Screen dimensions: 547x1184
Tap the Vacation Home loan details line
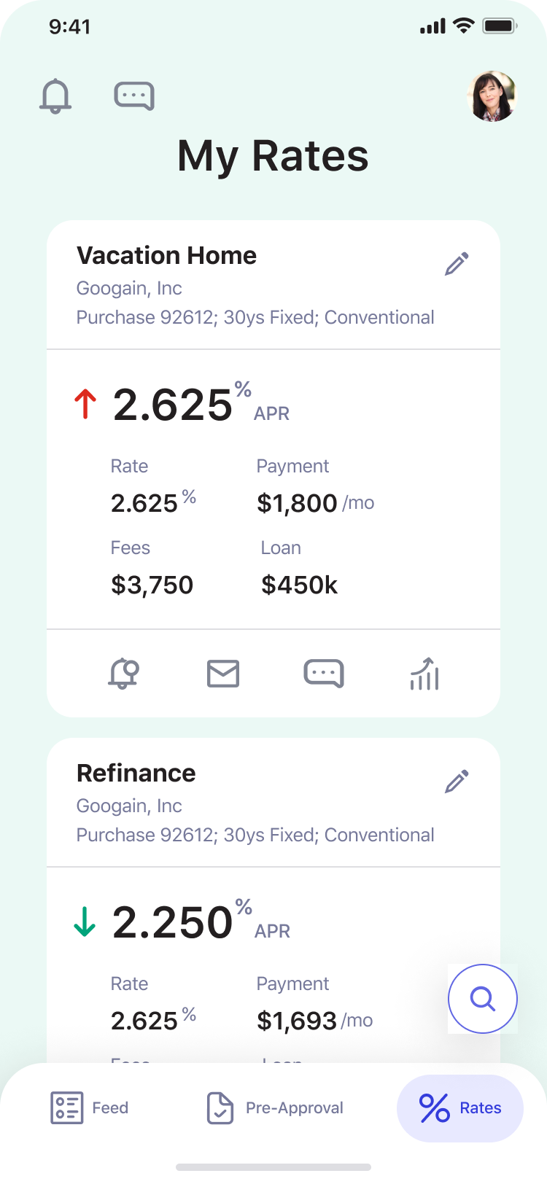[x=255, y=318]
